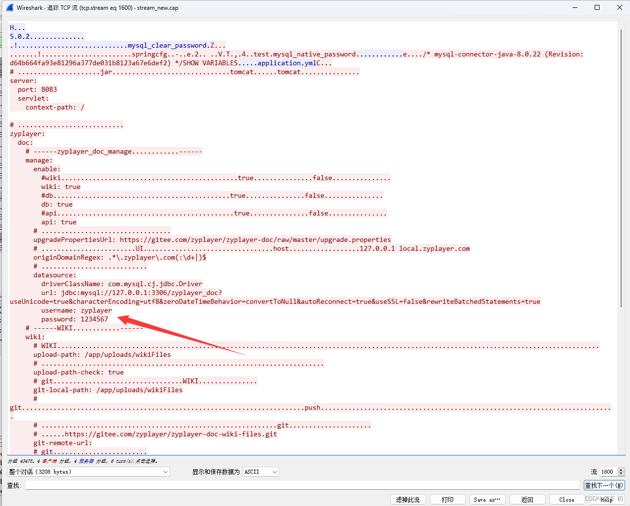The image size is (630, 506).
Task: Click the 'driverClassName: com.mysql.cj.jdbc.Driver' line
Action: [x=122, y=284]
